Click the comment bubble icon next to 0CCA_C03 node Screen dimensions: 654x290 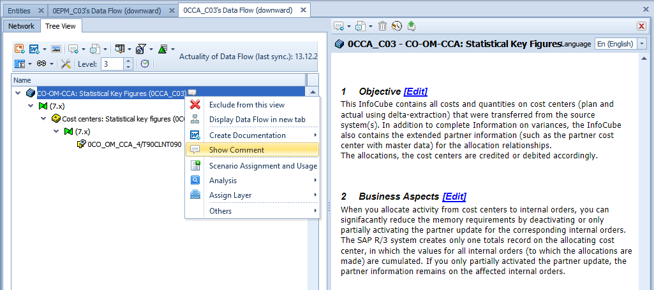click(192, 93)
